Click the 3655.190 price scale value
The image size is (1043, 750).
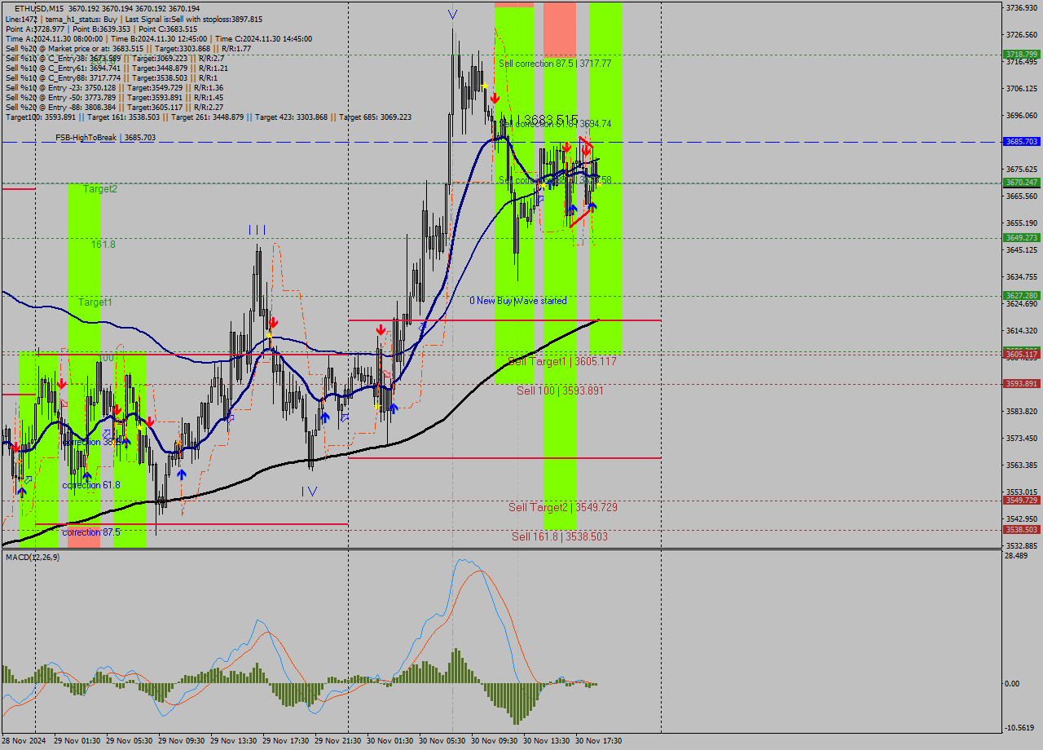tap(1022, 223)
